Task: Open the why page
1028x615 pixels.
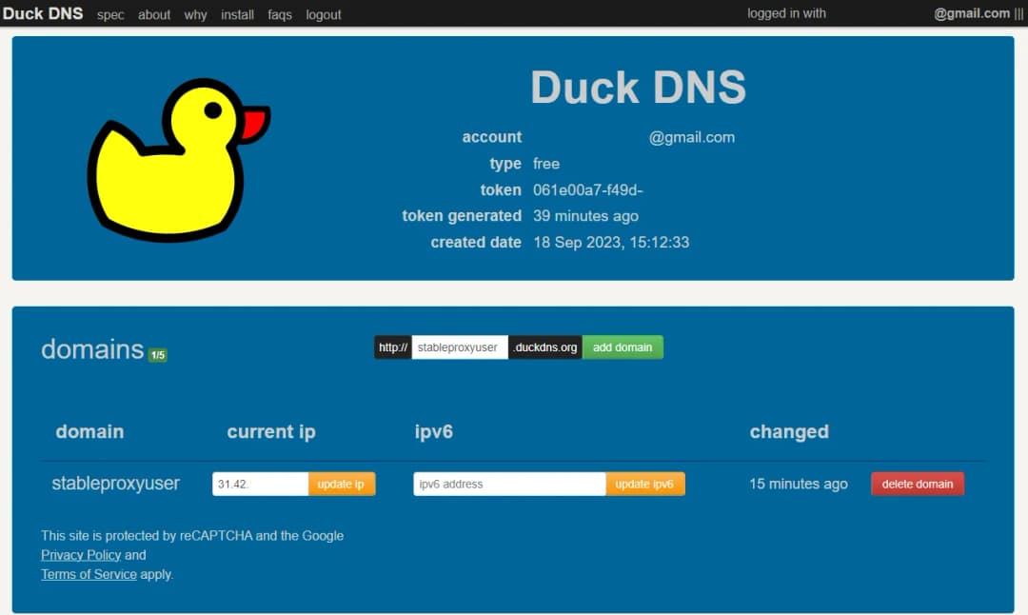Action: 195,15
